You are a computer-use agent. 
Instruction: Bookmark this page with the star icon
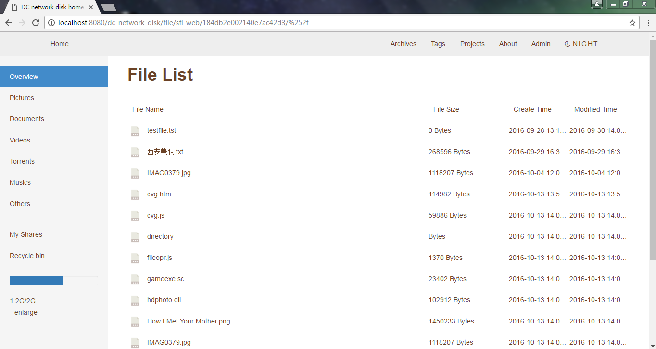point(632,23)
